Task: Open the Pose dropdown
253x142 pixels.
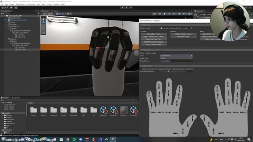Action: (x=176, y=56)
